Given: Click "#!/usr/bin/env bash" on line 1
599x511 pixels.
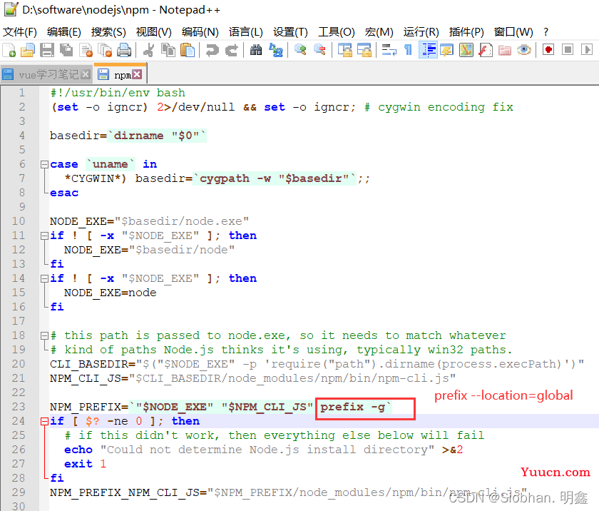Looking at the screenshot, I should tap(118, 93).
